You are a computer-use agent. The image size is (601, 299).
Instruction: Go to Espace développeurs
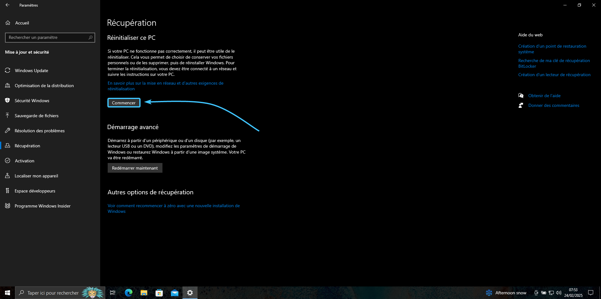click(50, 191)
